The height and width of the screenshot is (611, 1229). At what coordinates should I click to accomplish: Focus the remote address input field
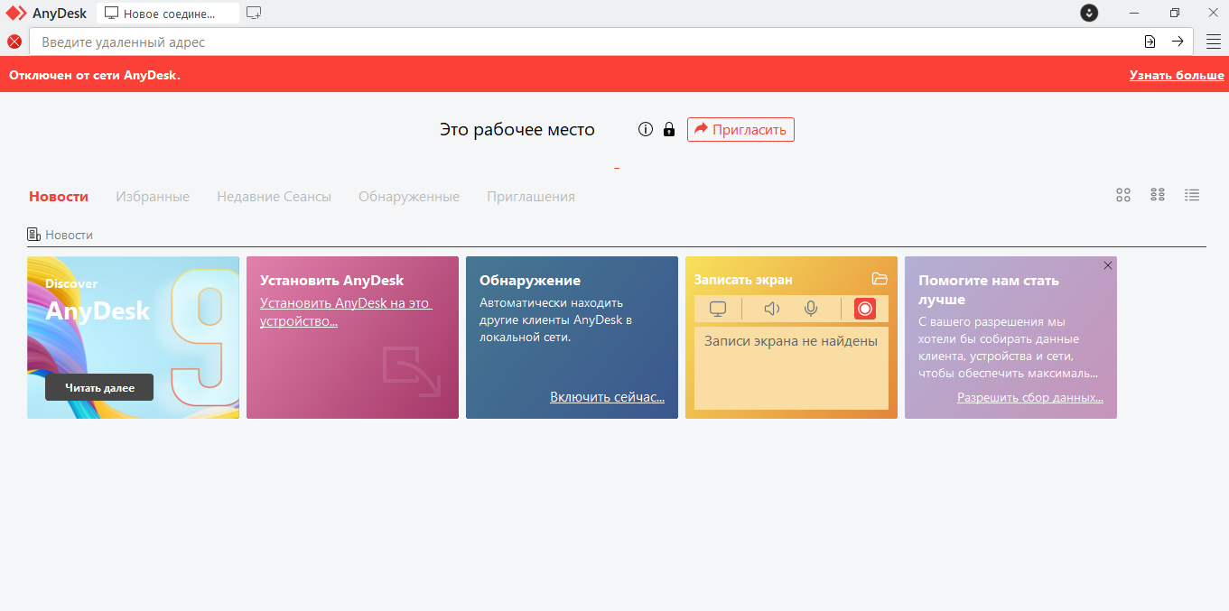[x=587, y=42]
